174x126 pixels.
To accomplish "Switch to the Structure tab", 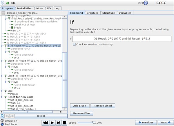I will (x=108, y=13).
